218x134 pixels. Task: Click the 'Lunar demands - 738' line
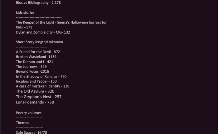35,102
